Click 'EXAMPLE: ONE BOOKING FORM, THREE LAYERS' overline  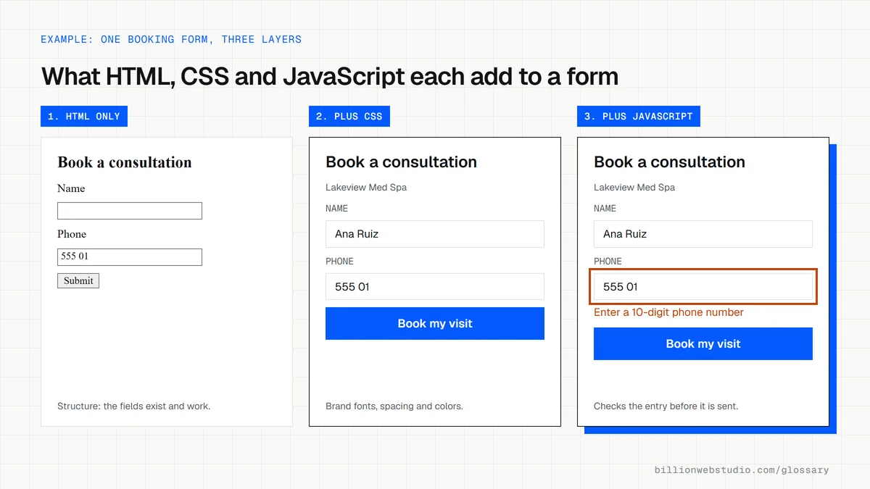(171, 39)
